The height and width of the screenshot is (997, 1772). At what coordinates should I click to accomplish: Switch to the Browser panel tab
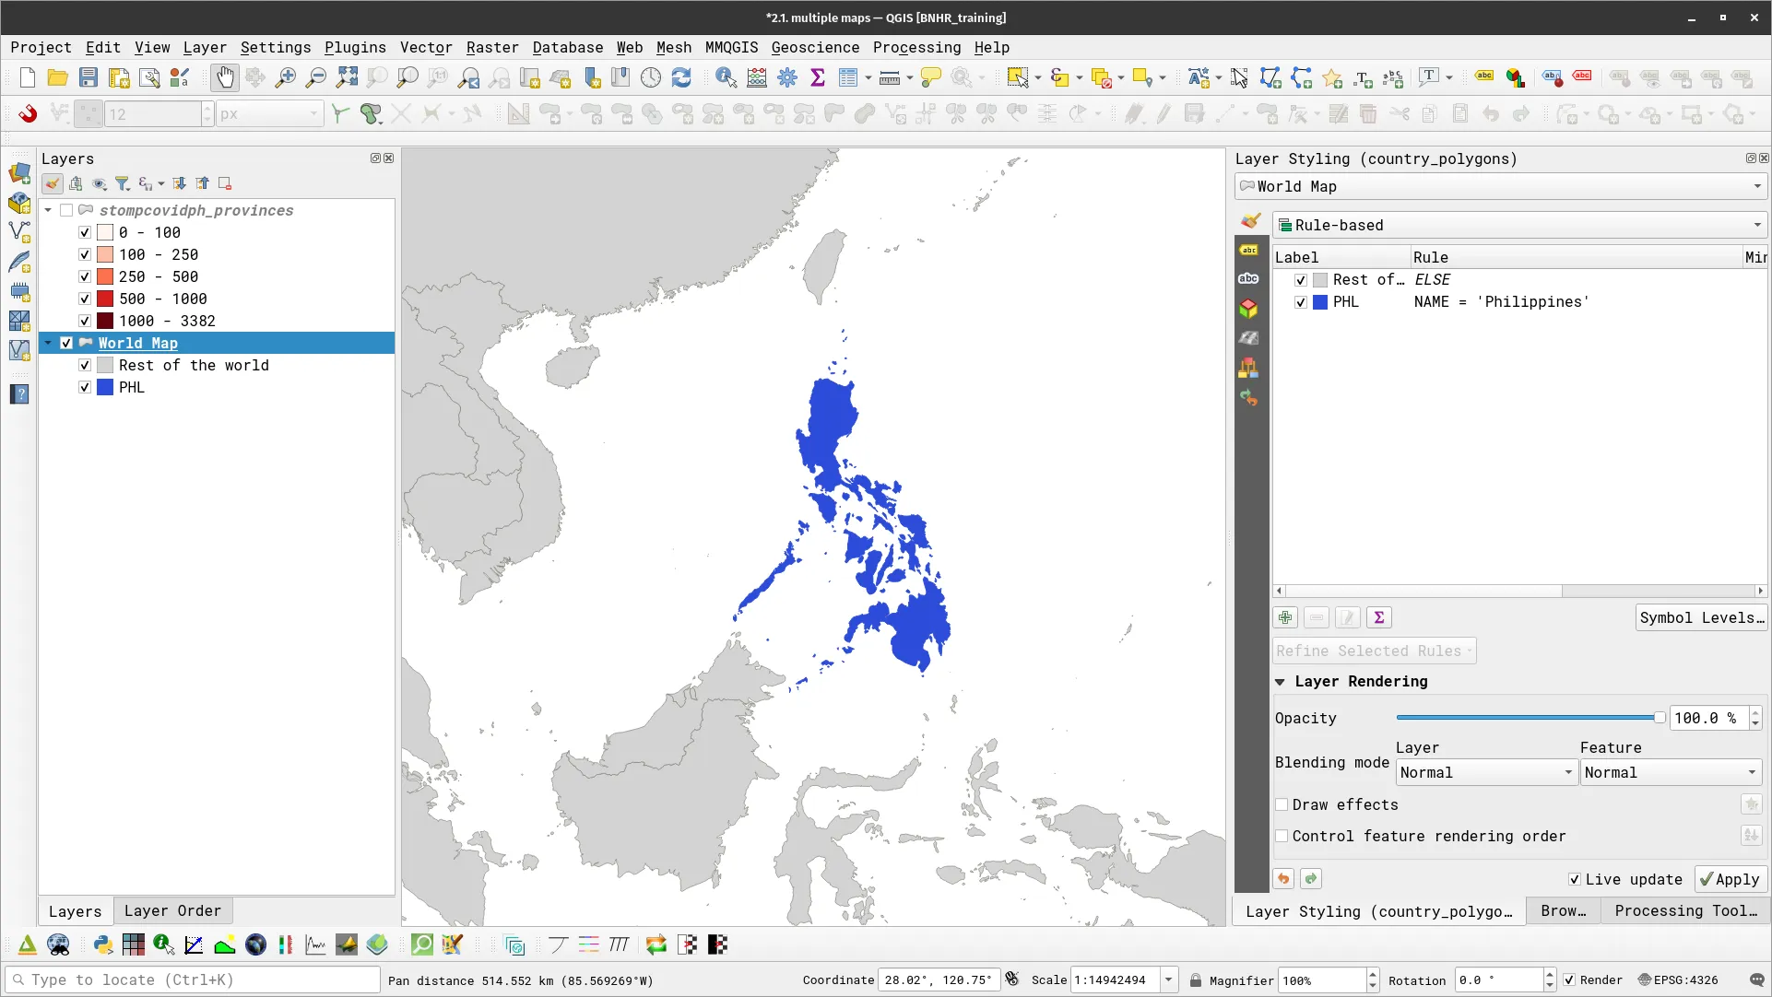[x=1563, y=910]
